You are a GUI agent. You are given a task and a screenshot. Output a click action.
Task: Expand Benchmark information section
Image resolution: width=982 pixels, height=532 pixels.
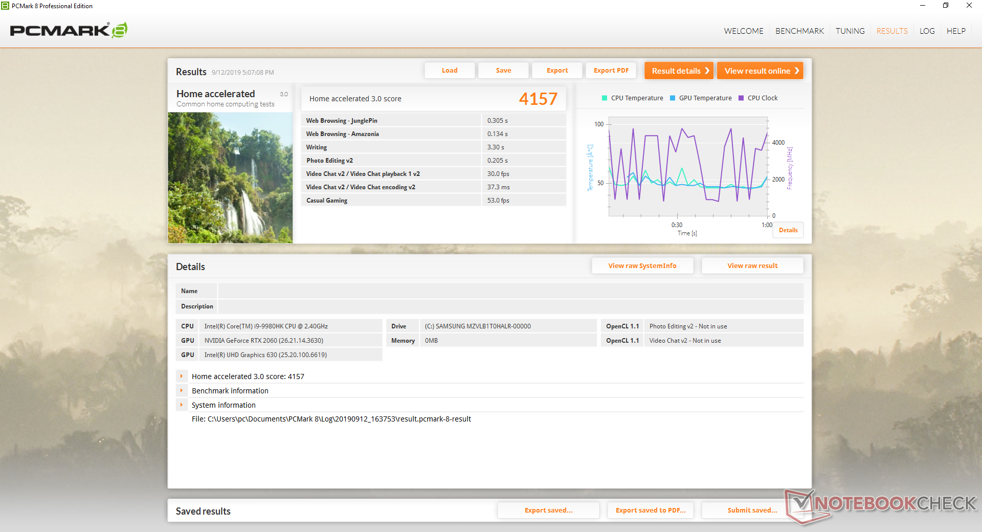(182, 390)
